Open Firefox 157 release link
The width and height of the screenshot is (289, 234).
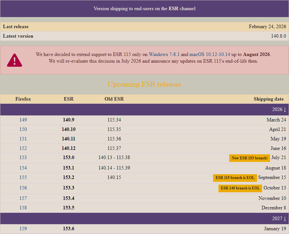click(23, 198)
